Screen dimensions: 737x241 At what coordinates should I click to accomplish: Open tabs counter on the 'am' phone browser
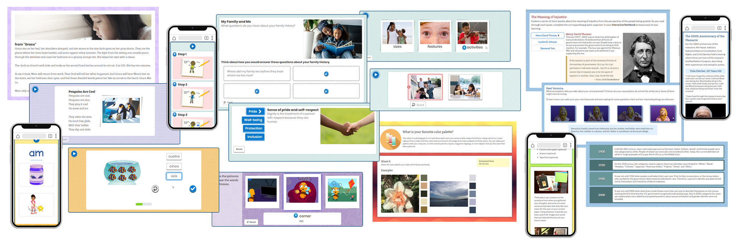[x=50, y=136]
